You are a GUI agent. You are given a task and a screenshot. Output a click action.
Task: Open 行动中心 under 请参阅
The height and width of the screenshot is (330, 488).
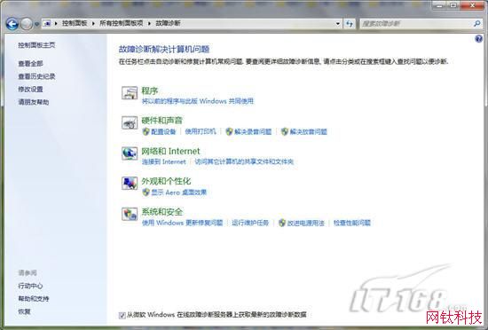30,286
